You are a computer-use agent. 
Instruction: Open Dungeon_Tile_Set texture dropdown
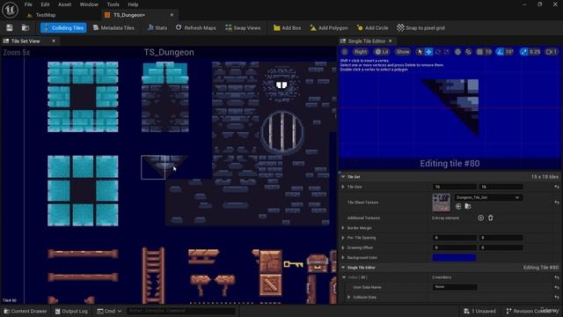pos(488,197)
